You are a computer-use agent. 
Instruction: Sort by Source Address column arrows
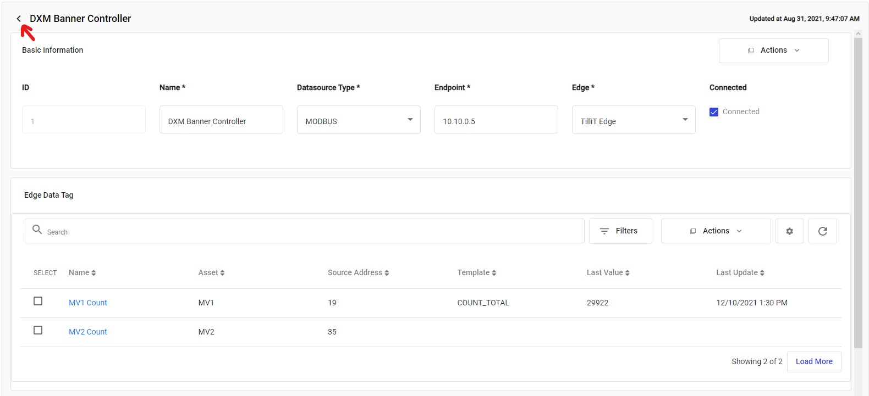[387, 273]
